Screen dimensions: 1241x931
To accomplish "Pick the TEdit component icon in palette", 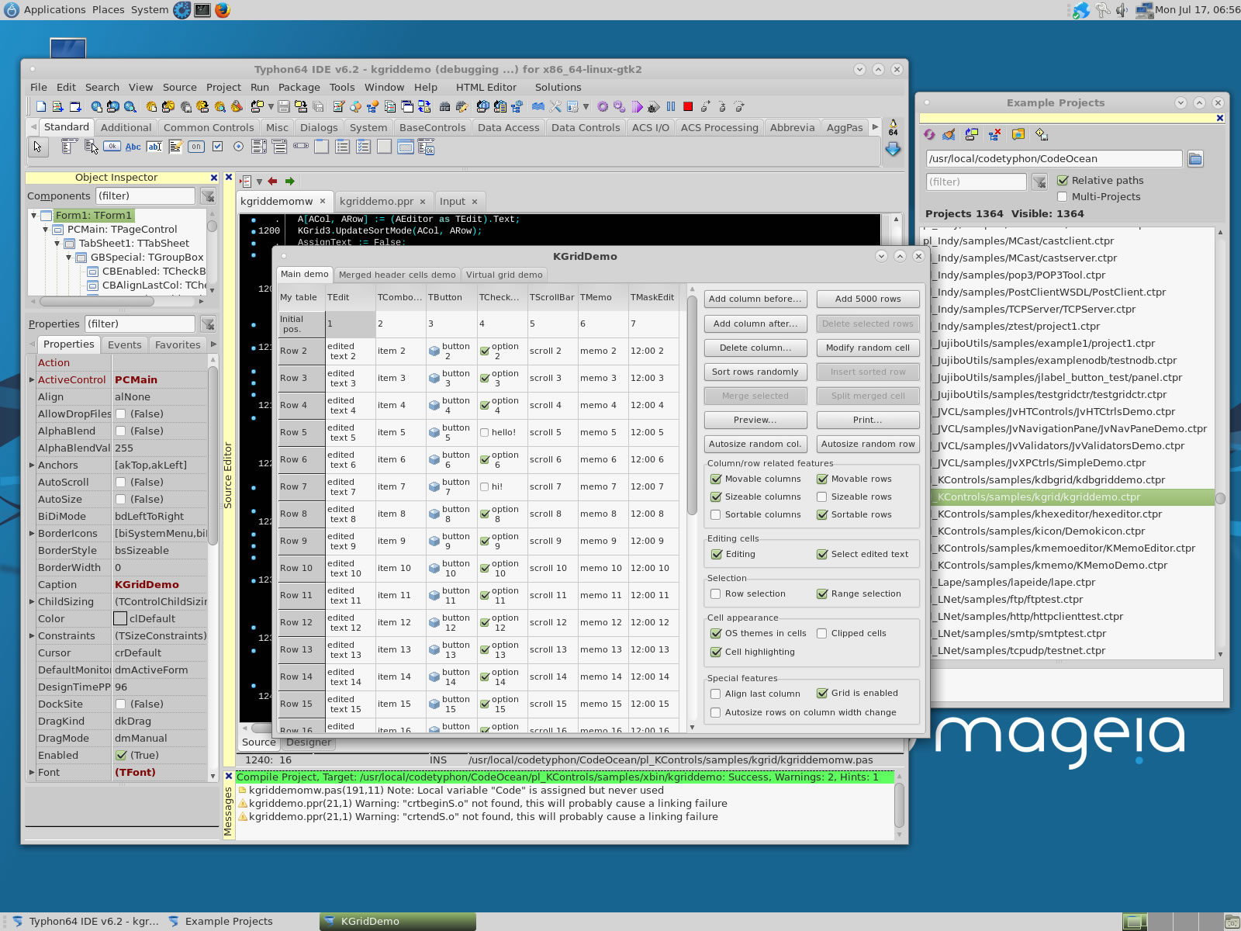I will pyautogui.click(x=154, y=147).
